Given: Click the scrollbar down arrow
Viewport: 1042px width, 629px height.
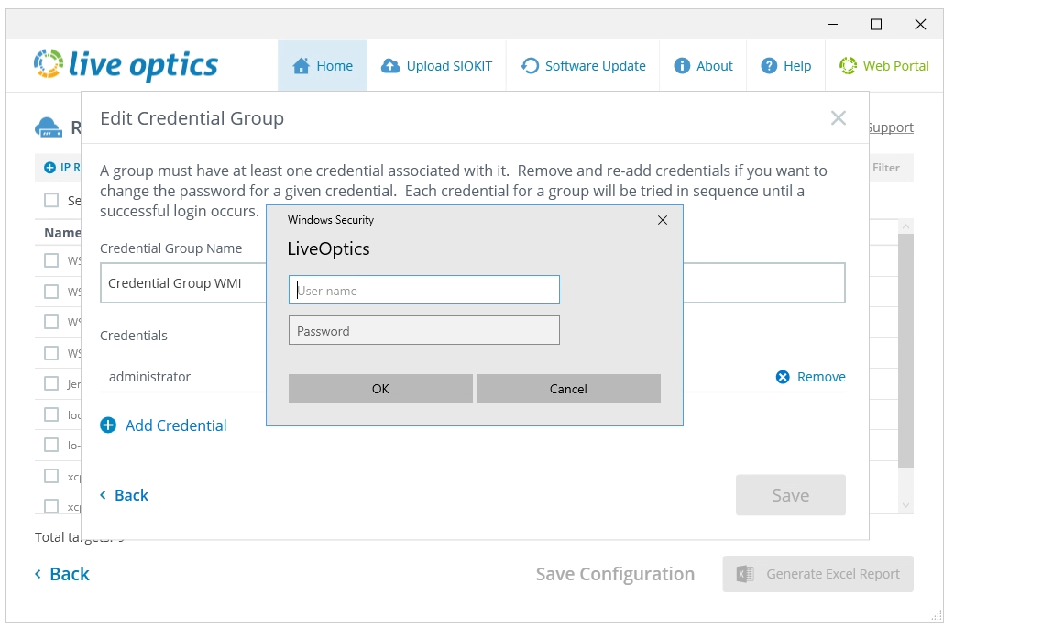Looking at the screenshot, I should pos(905,506).
